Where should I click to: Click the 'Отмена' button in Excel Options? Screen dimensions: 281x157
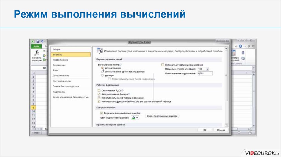click(221, 130)
